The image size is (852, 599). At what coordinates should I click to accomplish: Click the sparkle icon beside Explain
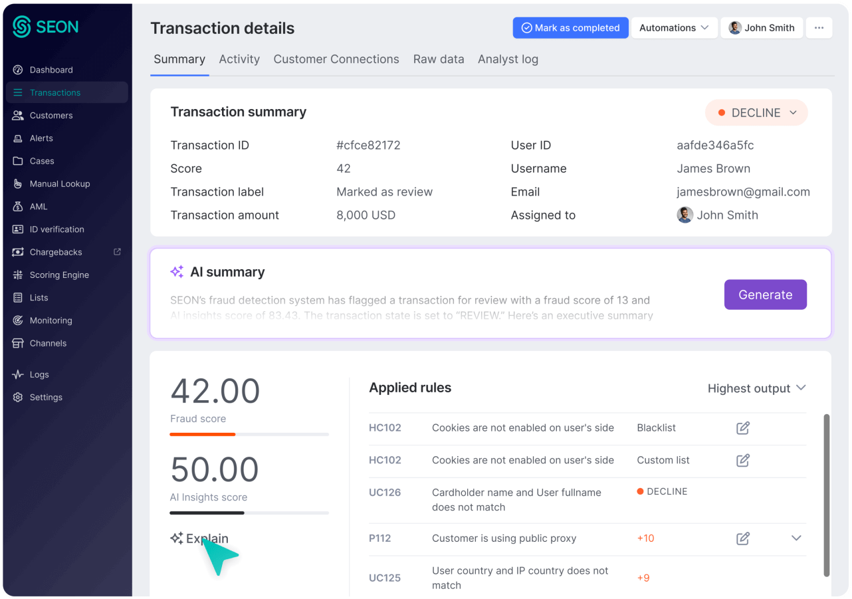coord(176,539)
